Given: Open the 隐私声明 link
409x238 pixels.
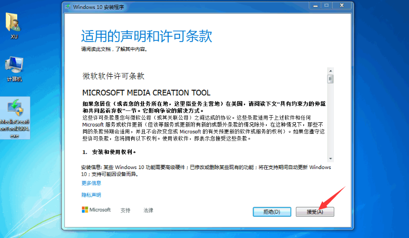Looking at the screenshot, I should coord(91,195).
